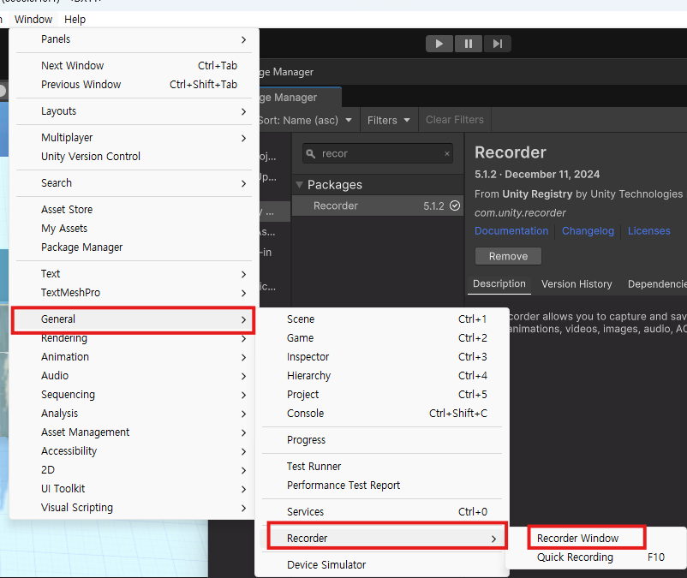Open the Console window entry
The width and height of the screenshot is (687, 578).
381,414
